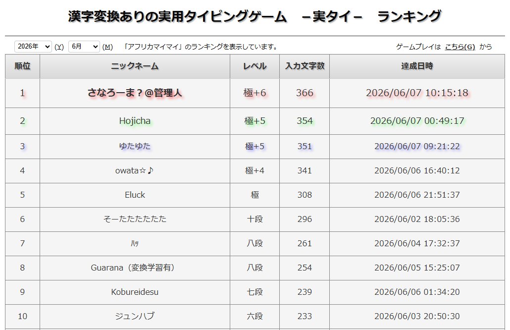
Task: Select nickname ゆたゆた
Action: [x=135, y=146]
